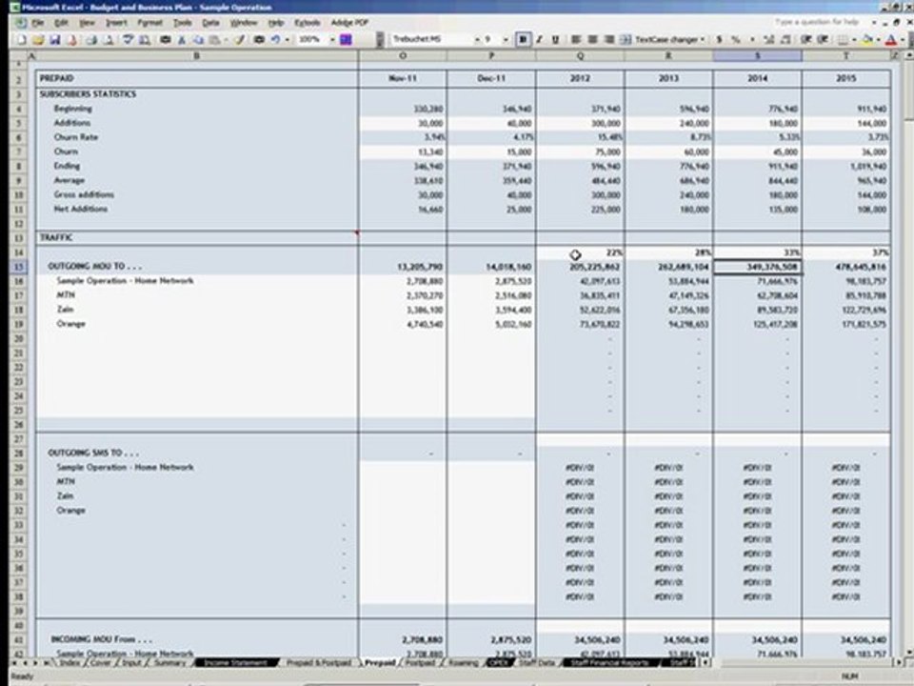Click the 'Dec-11' column heading cell
The height and width of the screenshot is (686, 914).
pyautogui.click(x=491, y=78)
